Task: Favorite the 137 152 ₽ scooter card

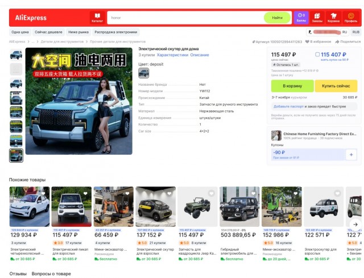Action: (169, 193)
